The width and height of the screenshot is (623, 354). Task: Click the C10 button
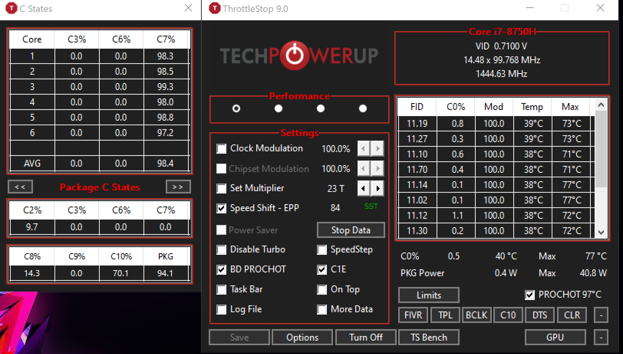coord(508,315)
